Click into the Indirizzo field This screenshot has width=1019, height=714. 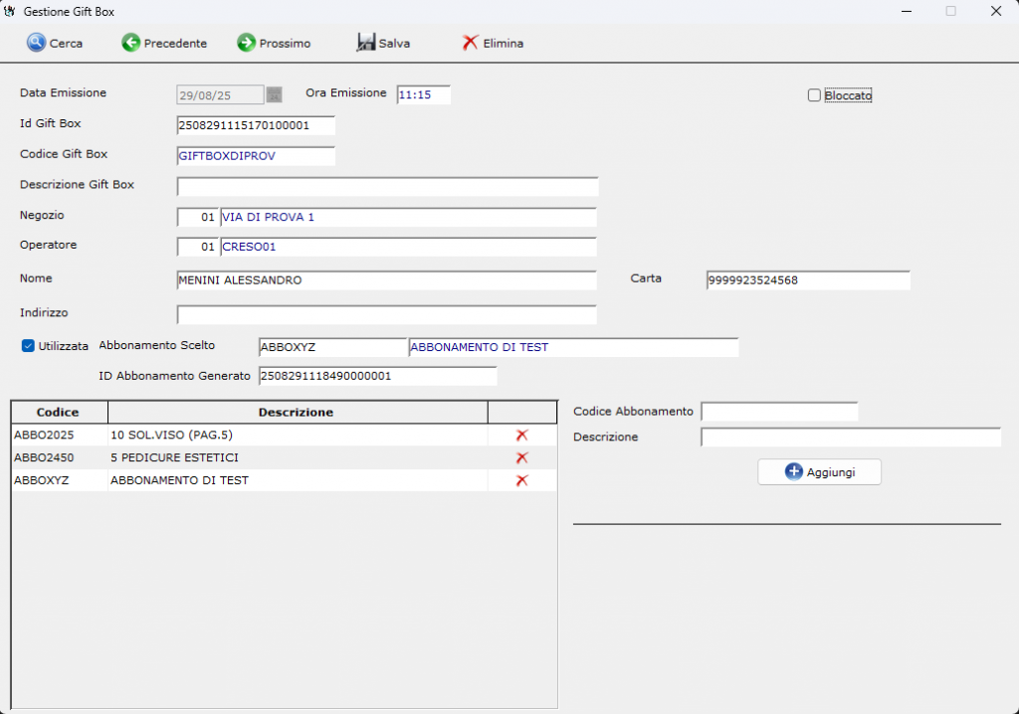(387, 315)
